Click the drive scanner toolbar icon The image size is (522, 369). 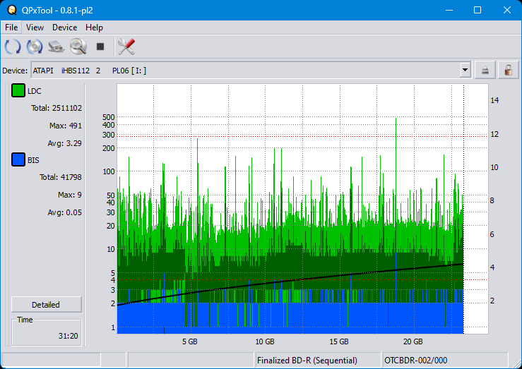click(57, 46)
